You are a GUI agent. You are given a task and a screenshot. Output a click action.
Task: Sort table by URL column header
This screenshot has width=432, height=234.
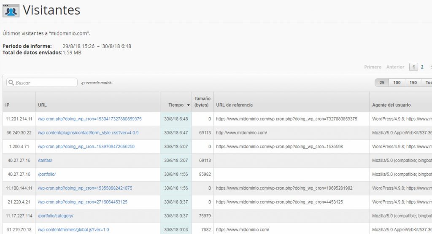click(42, 105)
